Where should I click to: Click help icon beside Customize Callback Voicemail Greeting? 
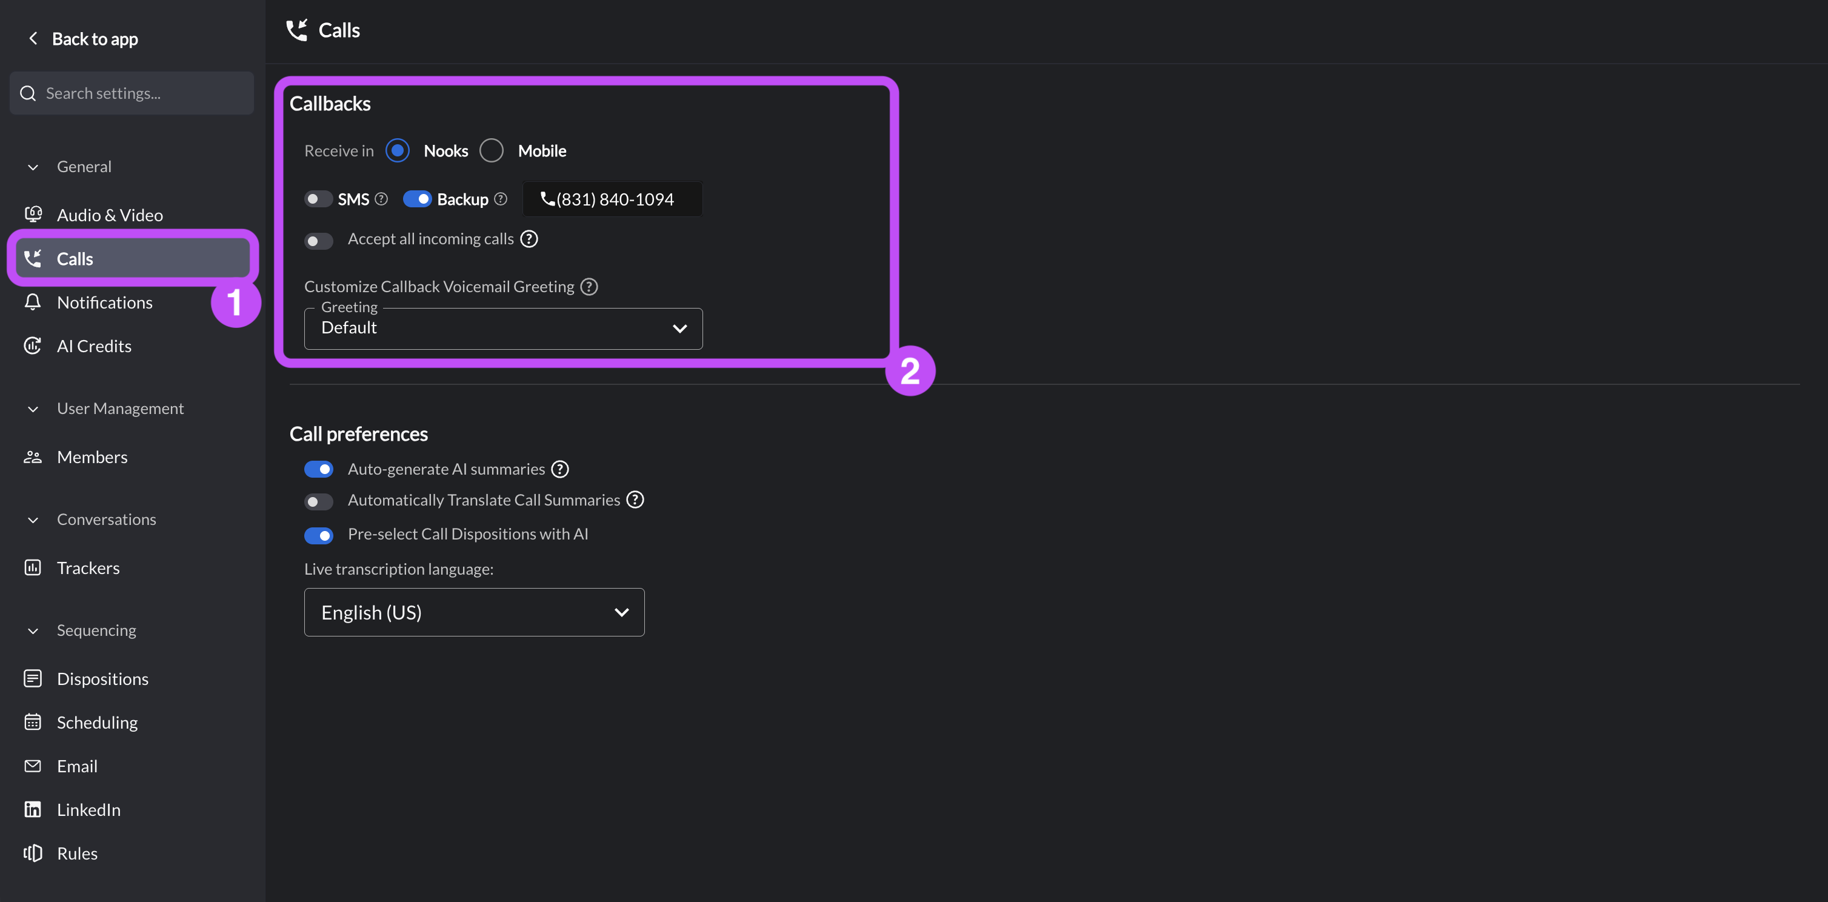pos(589,287)
